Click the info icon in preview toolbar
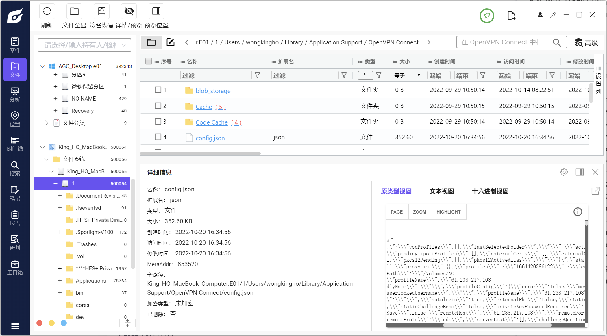Image resolution: width=607 pixels, height=336 pixels. 578,212
